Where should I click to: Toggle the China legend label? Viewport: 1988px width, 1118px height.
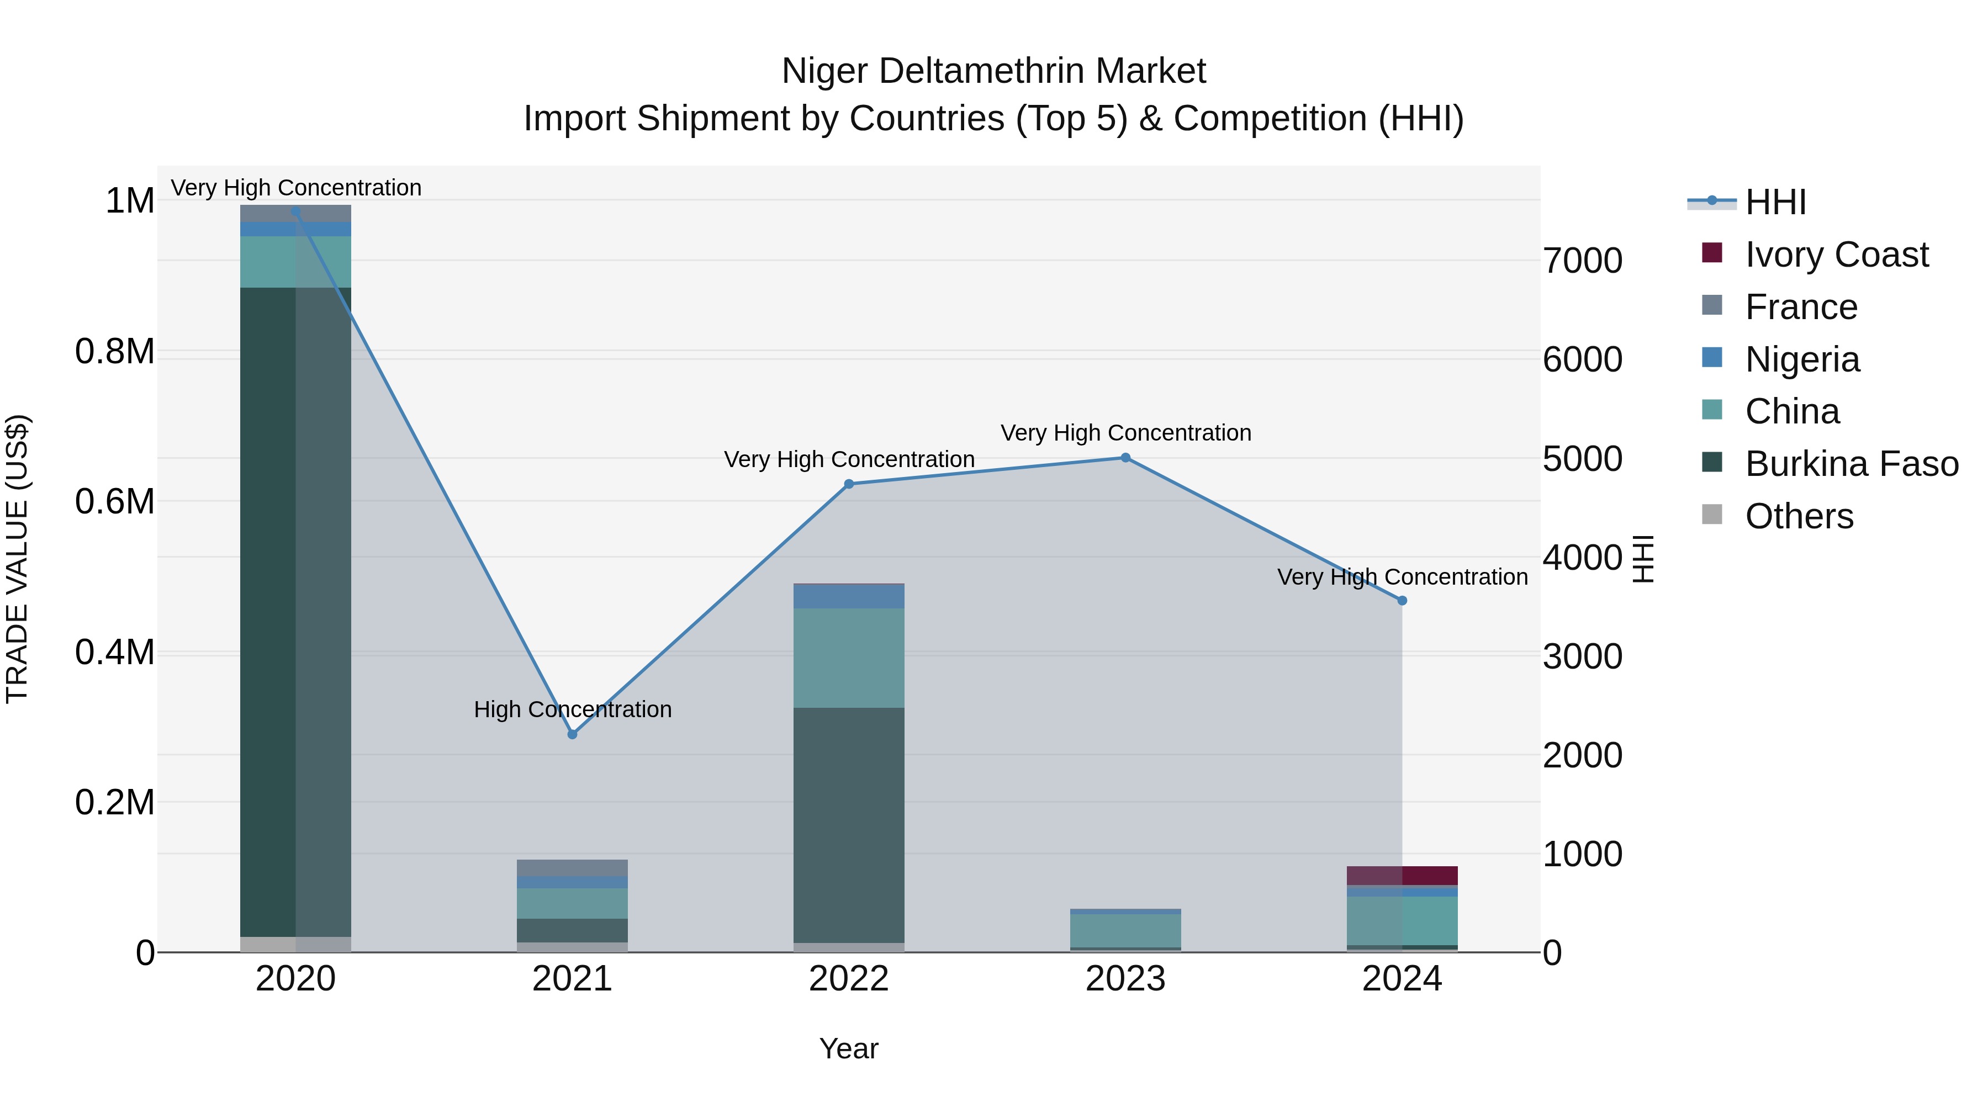[x=1793, y=411]
